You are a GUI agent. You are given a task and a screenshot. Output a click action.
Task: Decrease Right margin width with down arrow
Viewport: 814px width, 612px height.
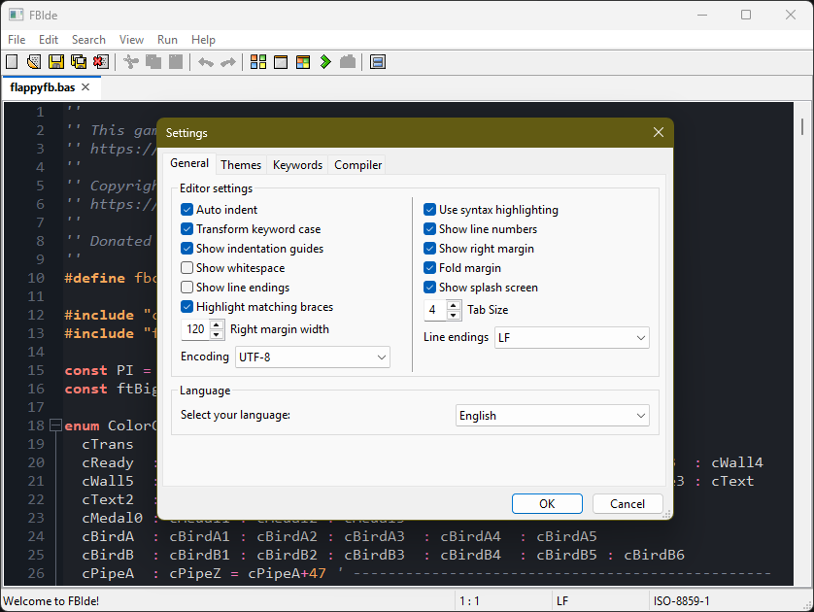217,334
